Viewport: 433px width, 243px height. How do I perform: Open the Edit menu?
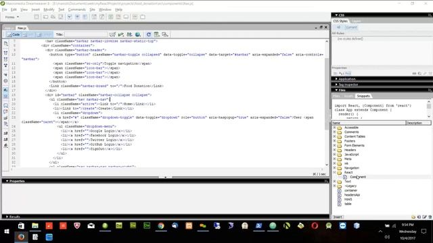[x=14, y=9]
